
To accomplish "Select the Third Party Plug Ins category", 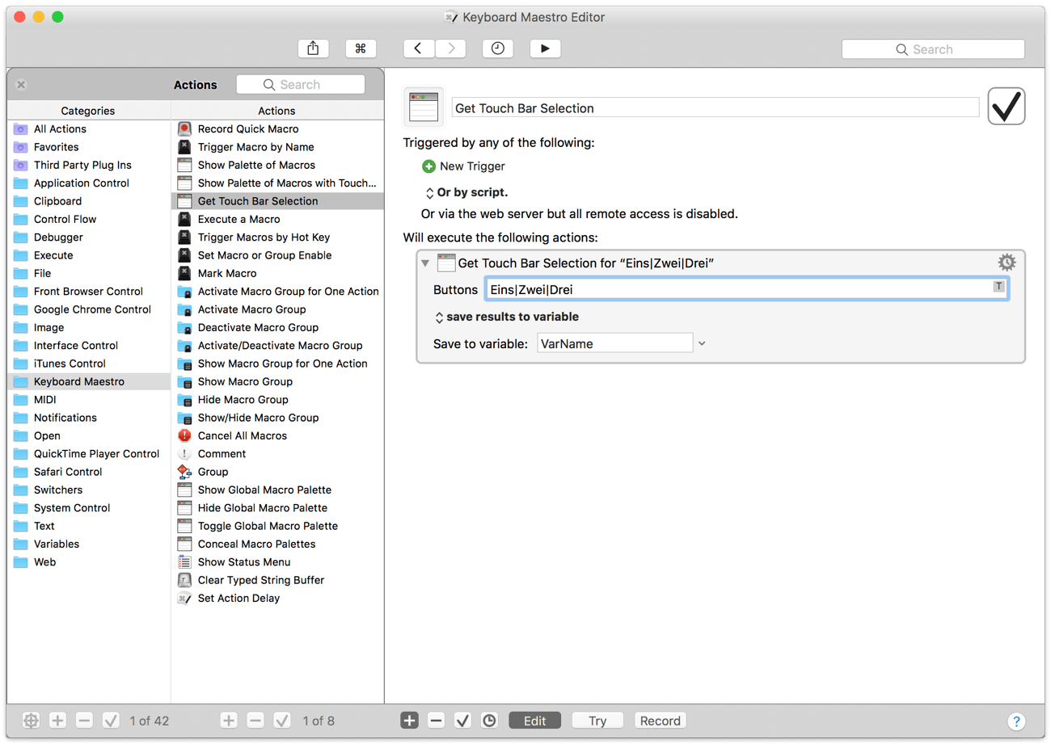I will (x=89, y=165).
